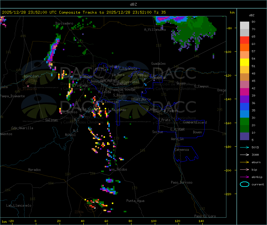Click the bip pink arrow legend icon
The width and height of the screenshot is (267, 225).
point(244,169)
